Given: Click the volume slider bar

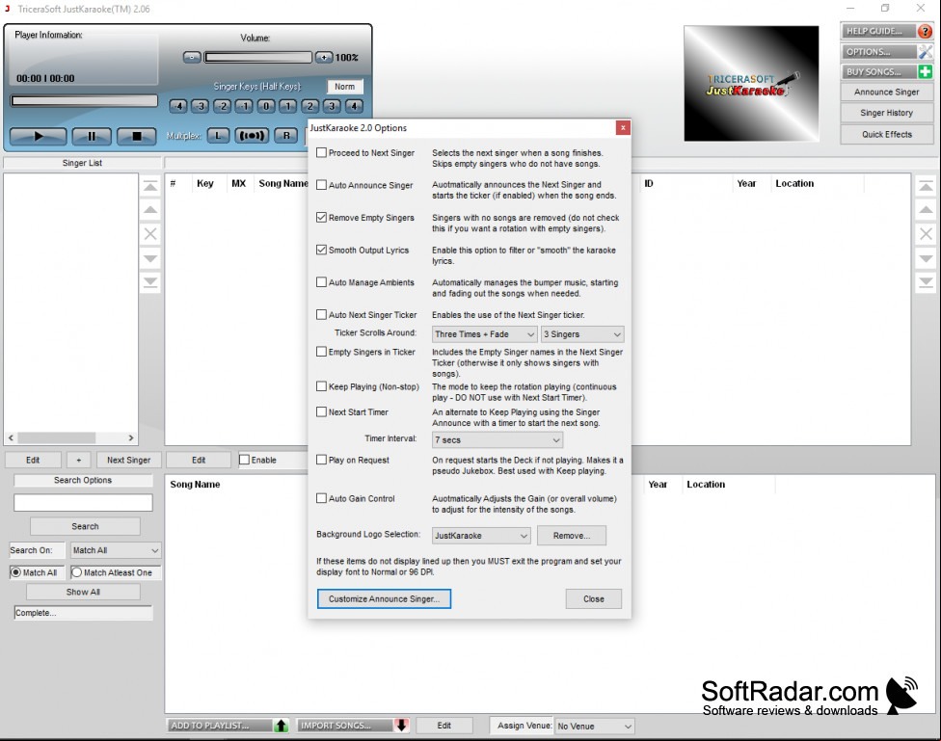Looking at the screenshot, I should pos(258,57).
